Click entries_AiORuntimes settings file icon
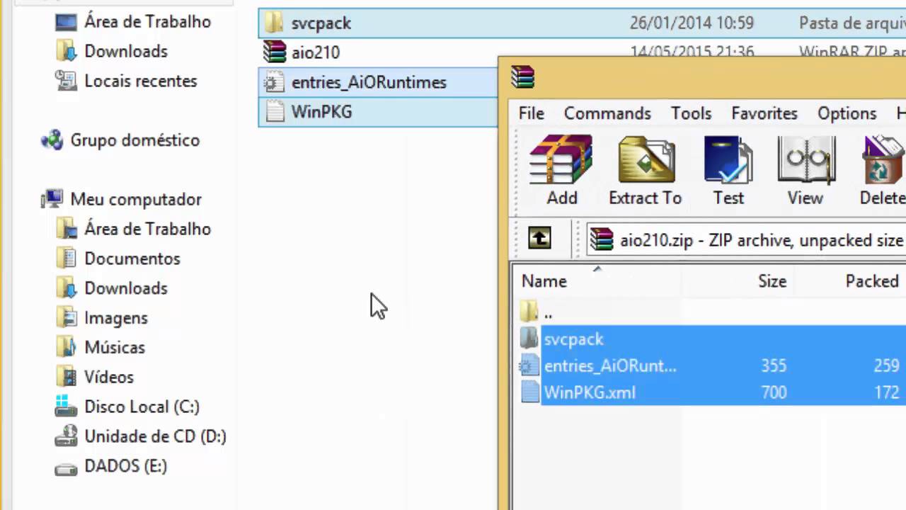 coord(273,82)
